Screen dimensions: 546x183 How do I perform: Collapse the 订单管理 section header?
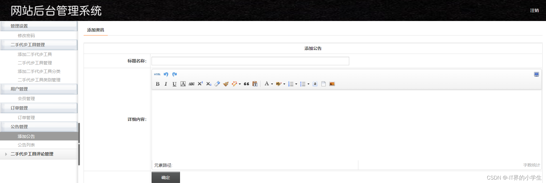click(39, 108)
